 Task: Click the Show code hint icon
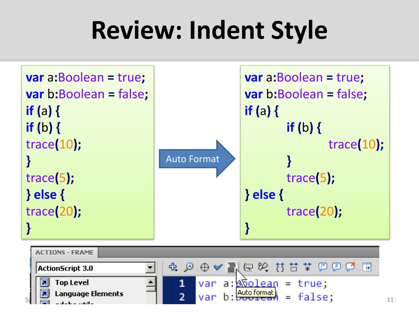pos(248,267)
